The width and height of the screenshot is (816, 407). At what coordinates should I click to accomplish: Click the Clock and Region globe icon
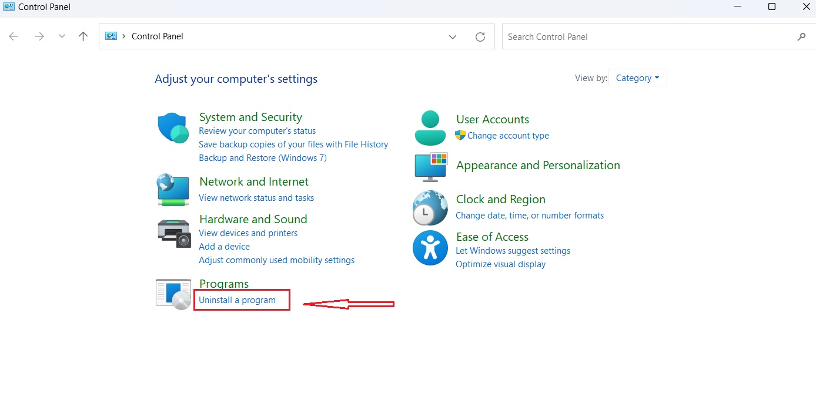[x=430, y=208]
